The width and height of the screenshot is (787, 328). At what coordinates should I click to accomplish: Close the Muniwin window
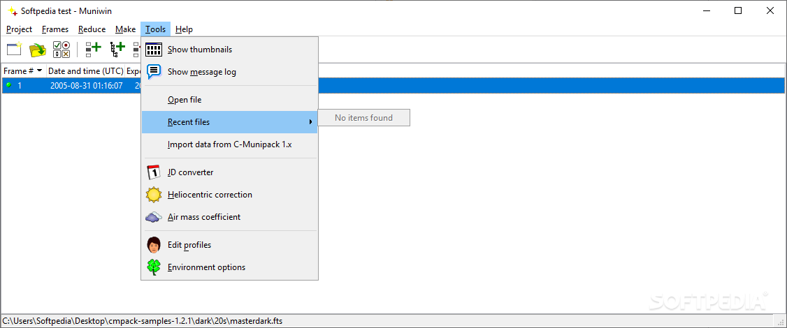[x=770, y=10]
